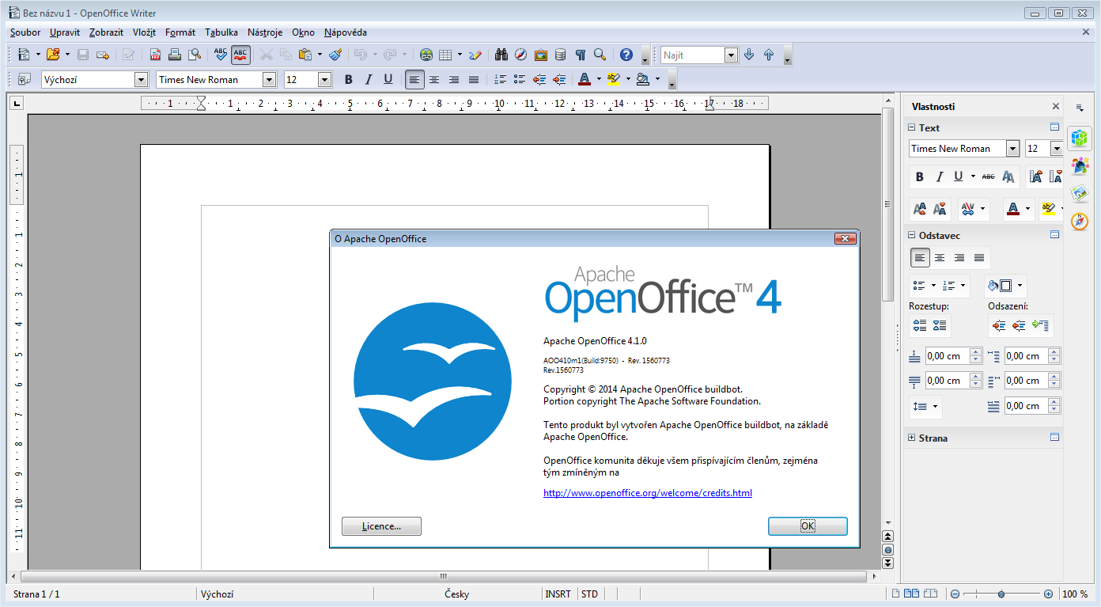Viewport: 1101px width, 607px height.
Task: Open Styles and Formatting toolbar icon
Action: pos(25,79)
